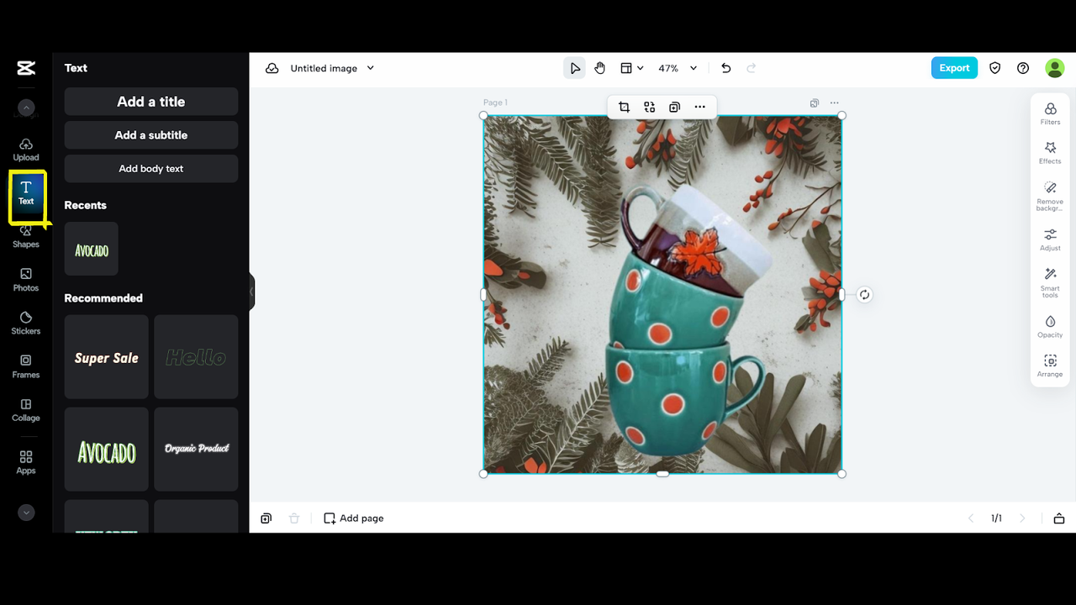
Task: Open the pages panel icon at bottom right
Action: tap(1059, 518)
